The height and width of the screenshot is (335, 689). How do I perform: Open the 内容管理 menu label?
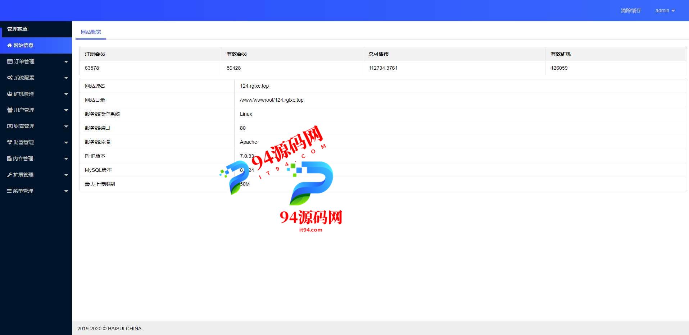[x=23, y=159]
